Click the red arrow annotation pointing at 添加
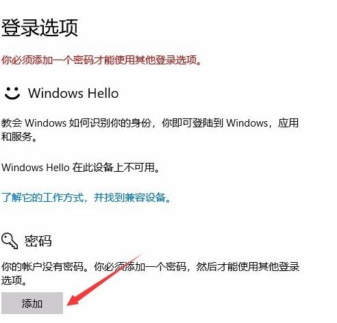The image size is (337, 323). coord(104,280)
